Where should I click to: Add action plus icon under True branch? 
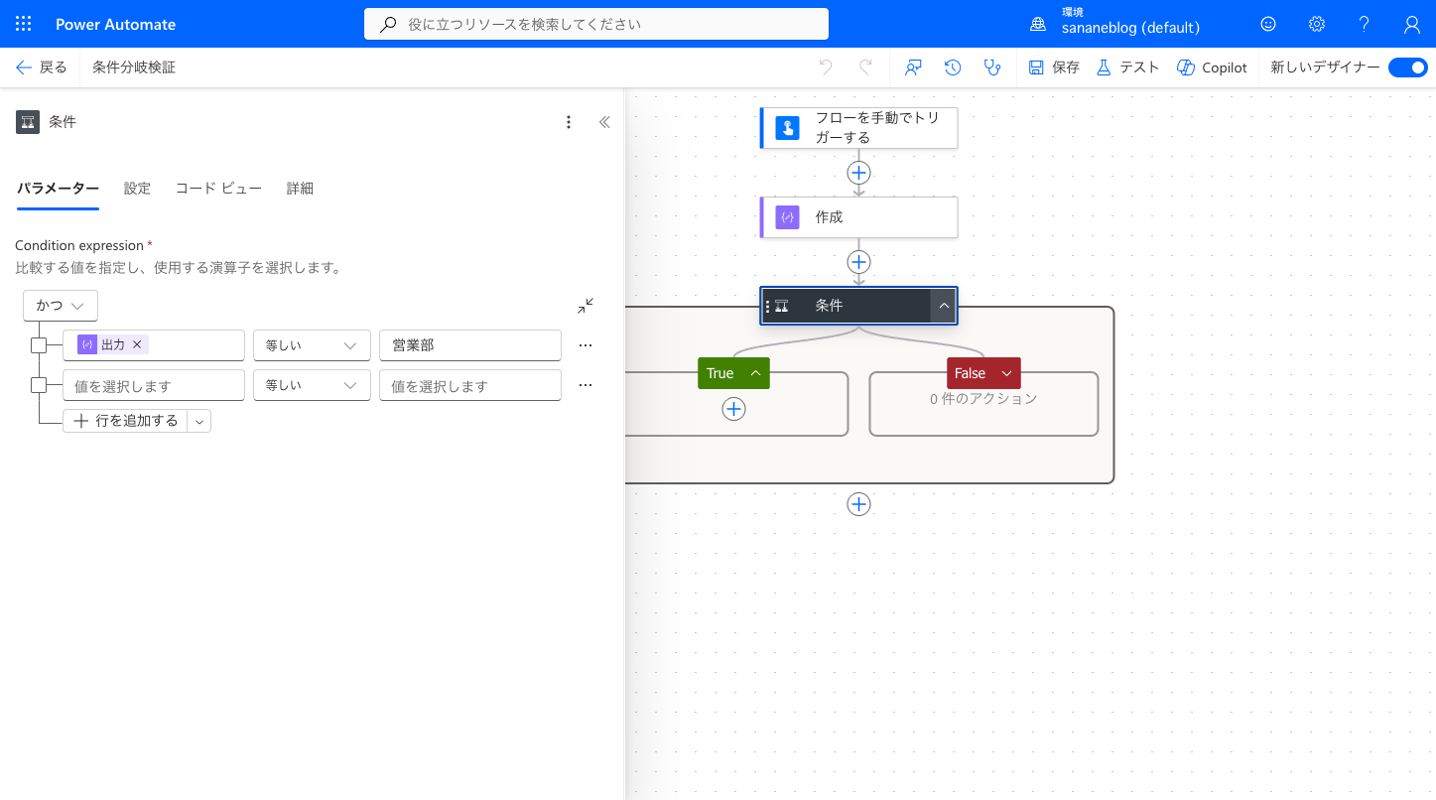[733, 409]
